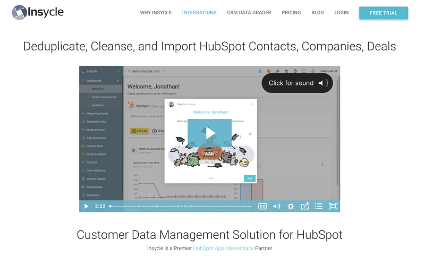
Task: Open the three-dot chart menu in video
Action: point(322,165)
